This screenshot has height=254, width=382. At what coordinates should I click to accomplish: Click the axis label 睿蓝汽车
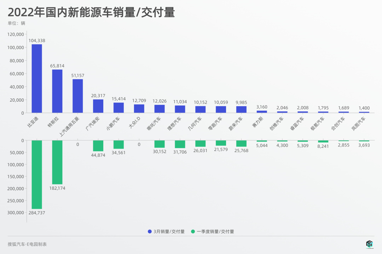click(297, 124)
